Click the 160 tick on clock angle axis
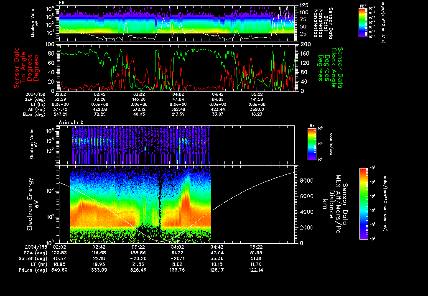The height and width of the screenshot is (296, 428). pyautogui.click(x=305, y=54)
